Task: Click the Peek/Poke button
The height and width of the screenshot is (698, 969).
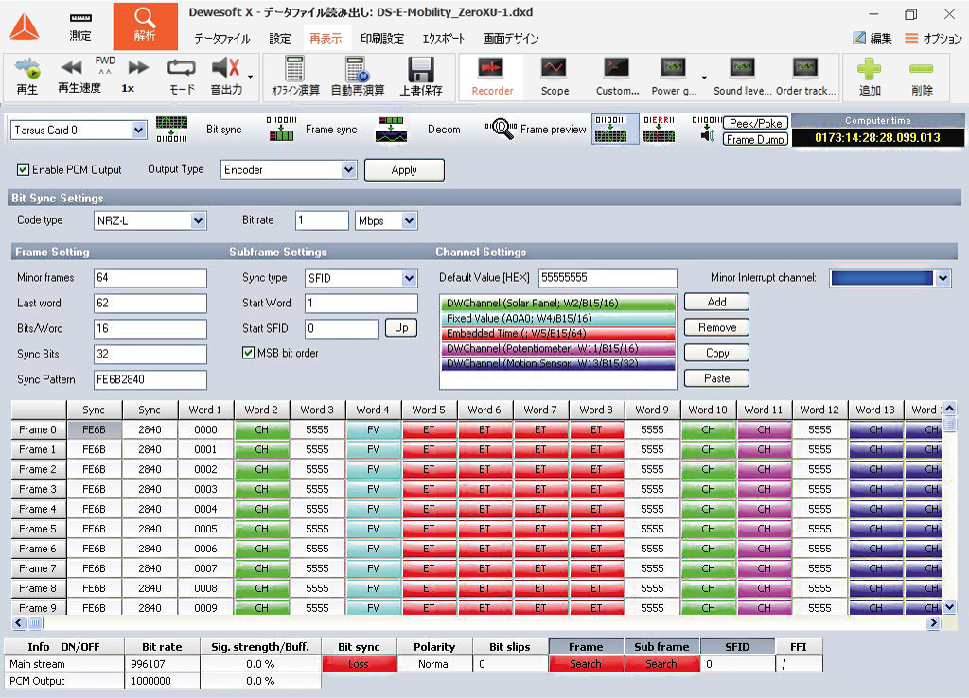Action: point(755,123)
